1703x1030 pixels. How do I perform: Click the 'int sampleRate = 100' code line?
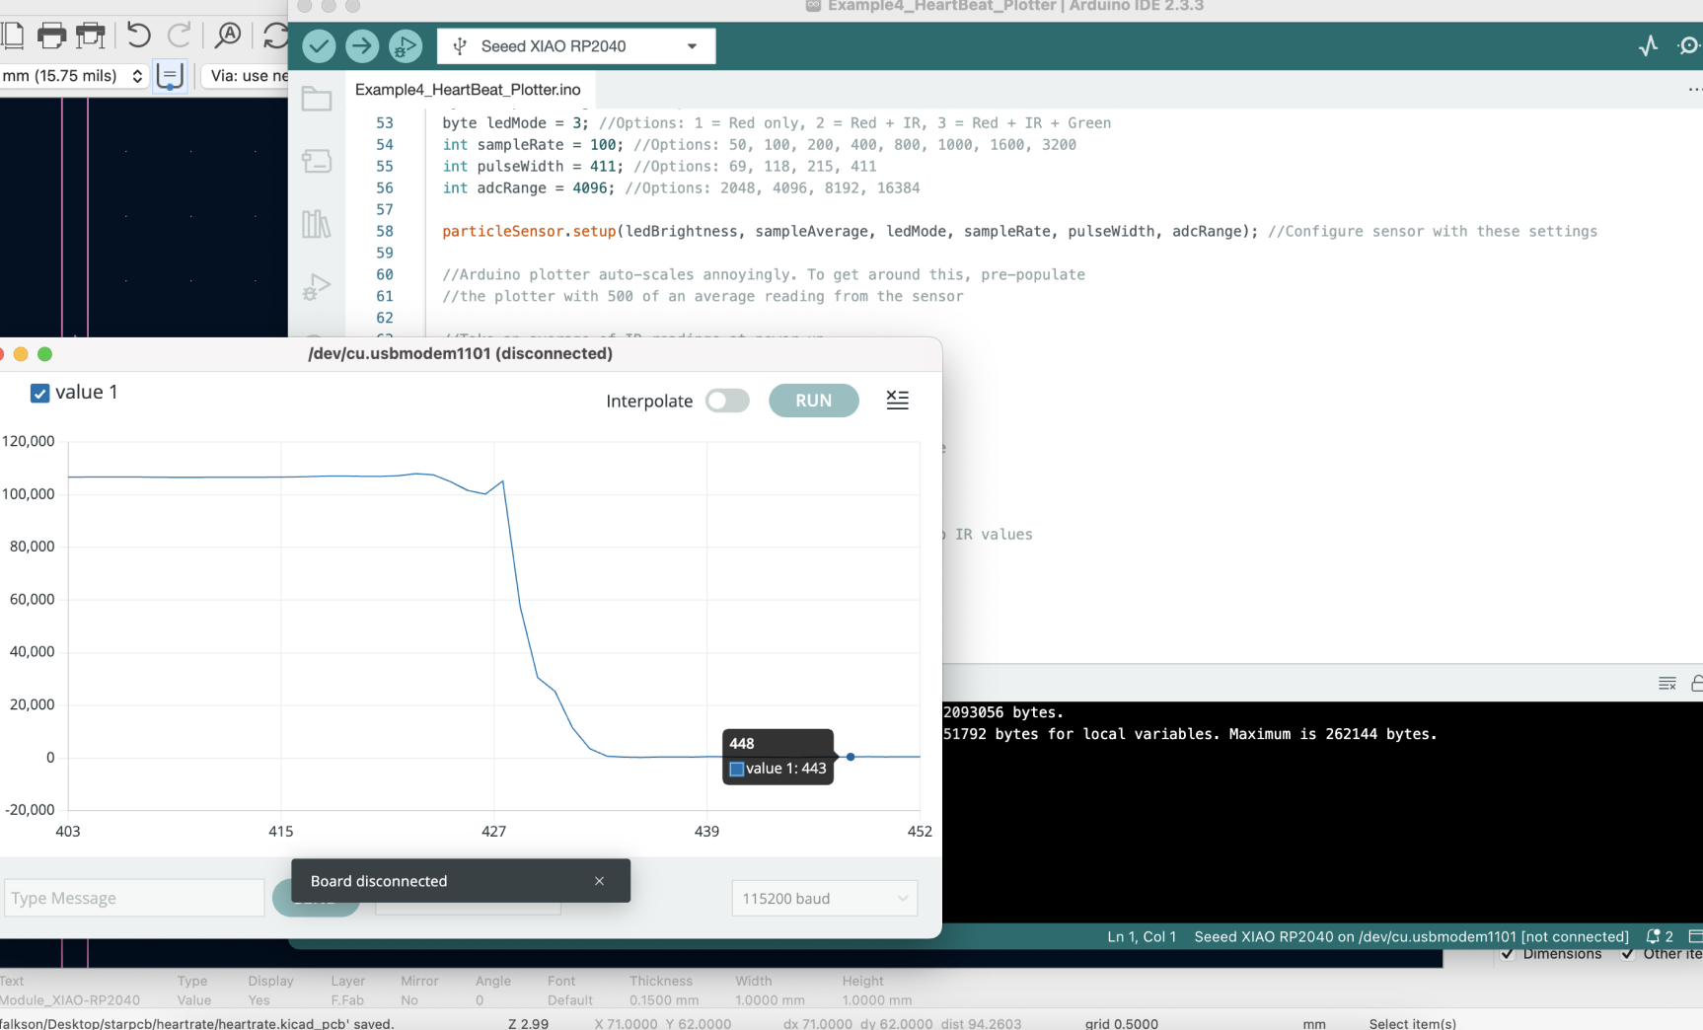click(x=759, y=144)
